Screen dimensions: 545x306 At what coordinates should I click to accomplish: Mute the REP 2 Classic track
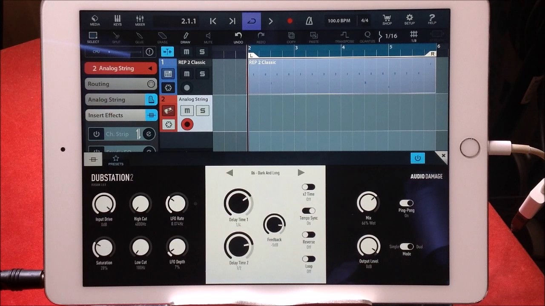click(186, 74)
